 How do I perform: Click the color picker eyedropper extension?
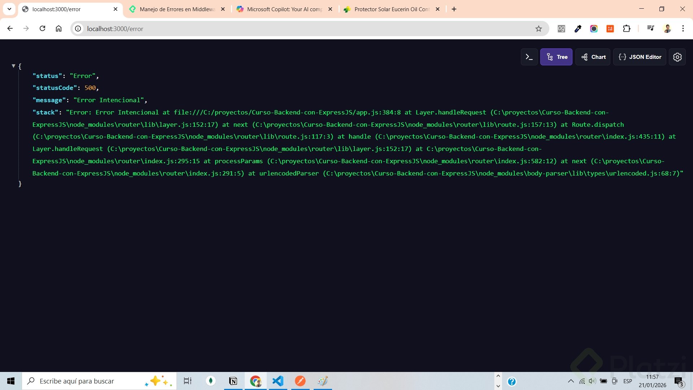[x=578, y=29]
